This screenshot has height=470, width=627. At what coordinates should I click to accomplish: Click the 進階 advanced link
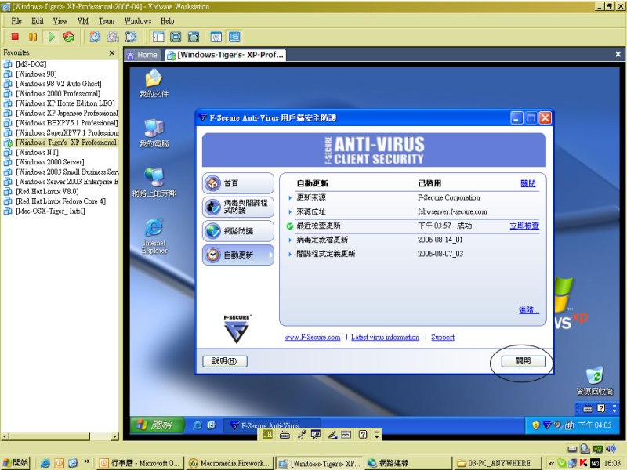coord(528,310)
